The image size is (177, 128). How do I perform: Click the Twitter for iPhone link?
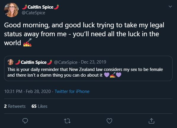tap(72, 91)
